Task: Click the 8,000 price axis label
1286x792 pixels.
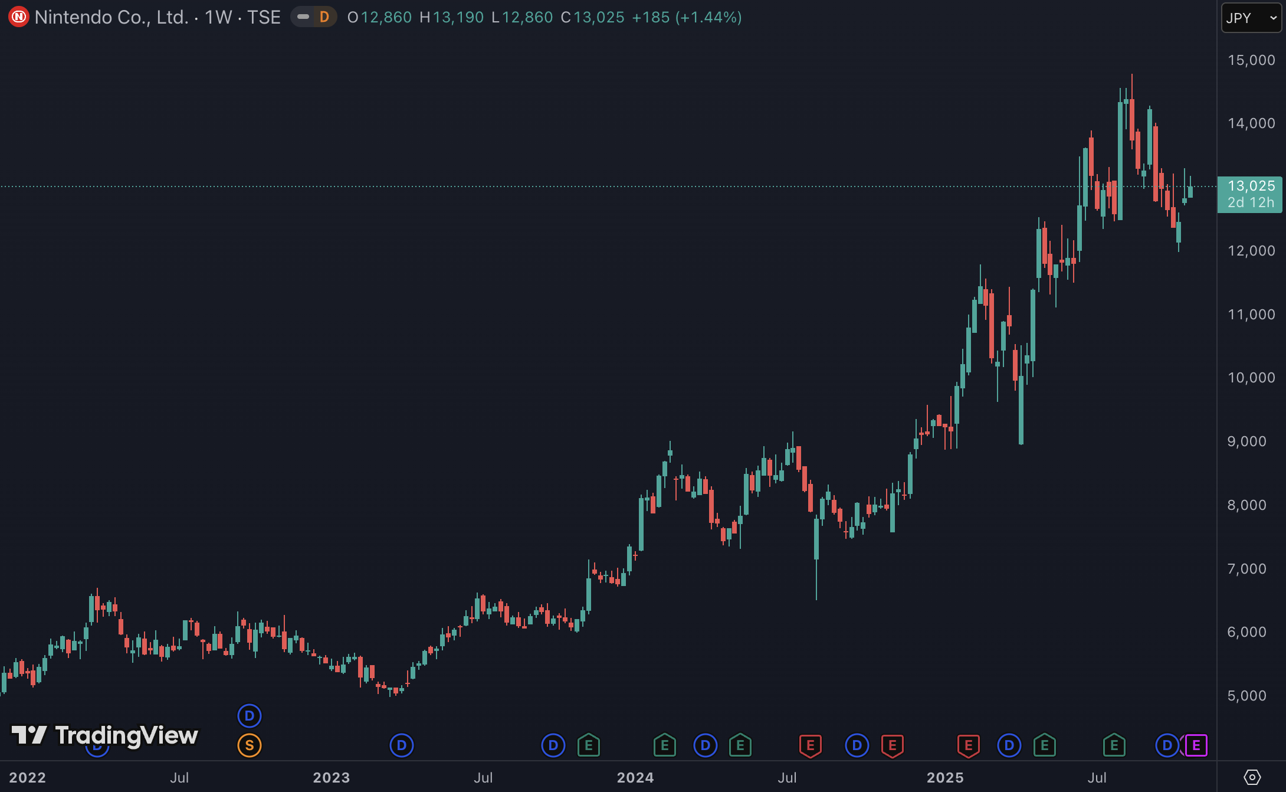Action: (x=1247, y=505)
